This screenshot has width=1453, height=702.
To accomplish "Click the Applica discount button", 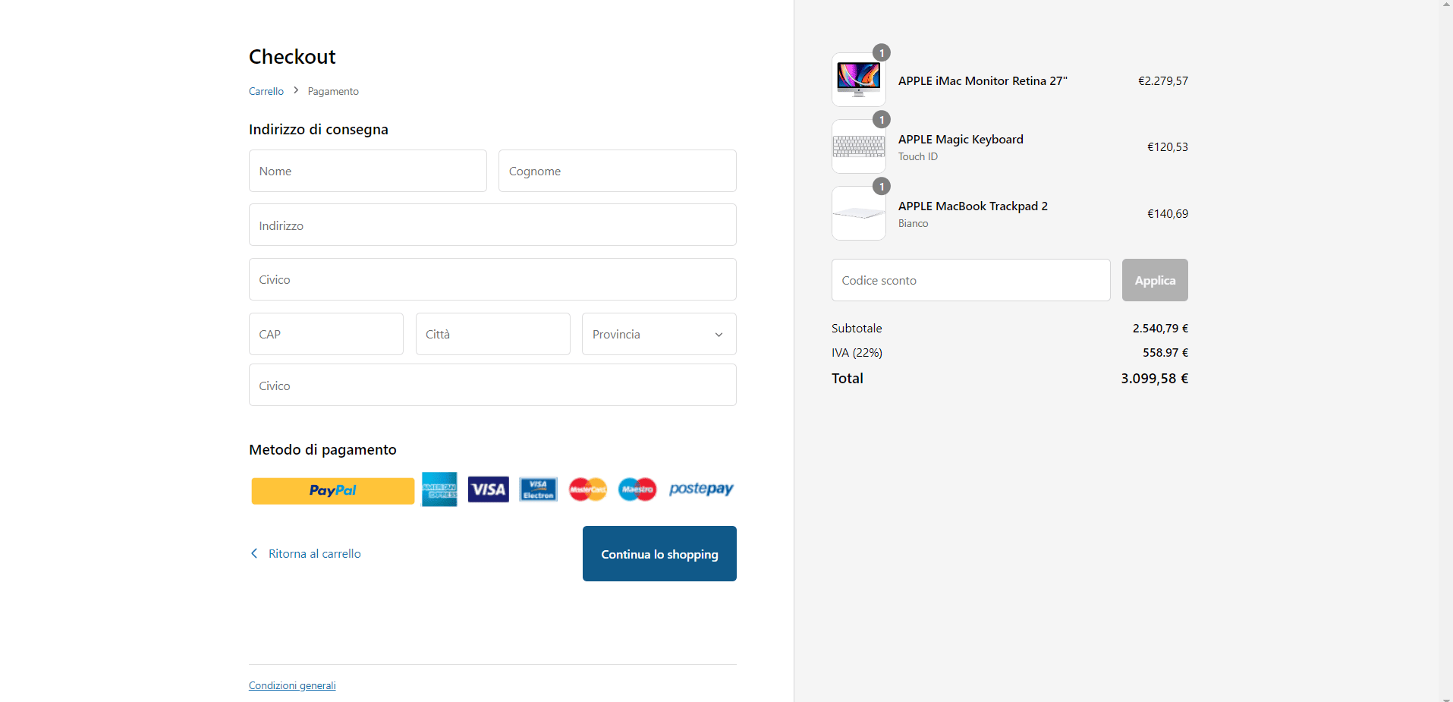I will click(x=1154, y=280).
